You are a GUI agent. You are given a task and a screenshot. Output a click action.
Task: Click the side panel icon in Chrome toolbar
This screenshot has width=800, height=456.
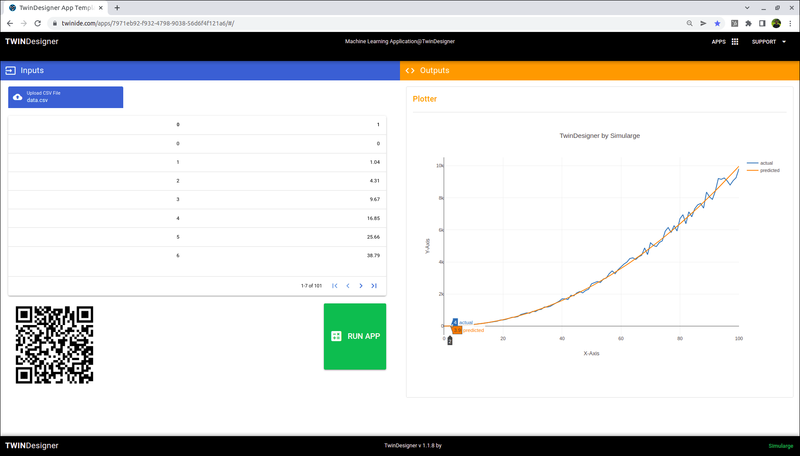762,23
